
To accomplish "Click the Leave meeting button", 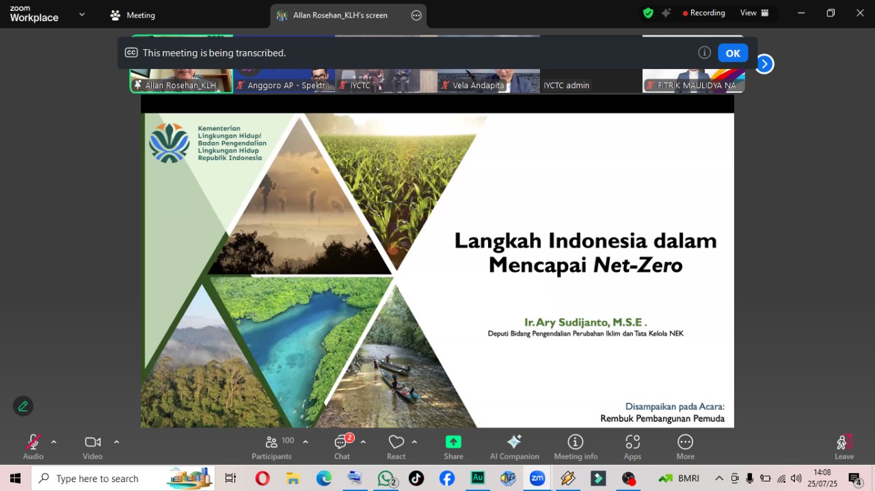I will [844, 447].
